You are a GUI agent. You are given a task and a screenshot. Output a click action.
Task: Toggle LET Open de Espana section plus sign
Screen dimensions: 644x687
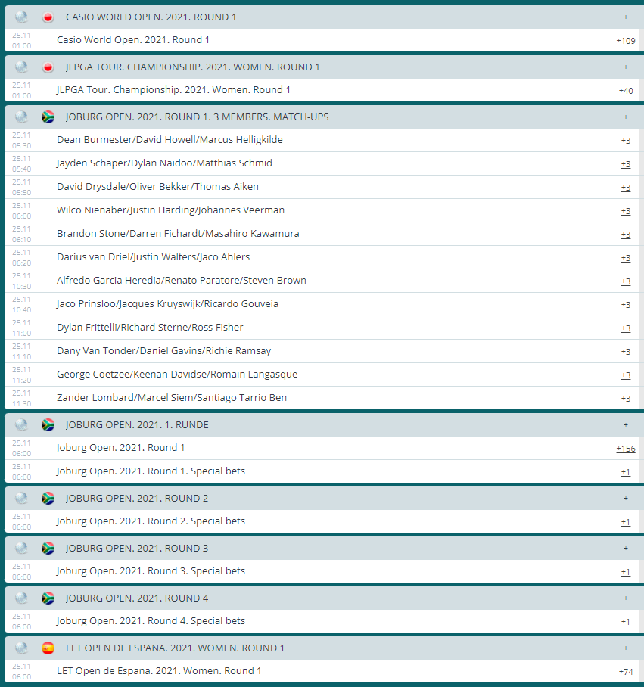pyautogui.click(x=626, y=648)
